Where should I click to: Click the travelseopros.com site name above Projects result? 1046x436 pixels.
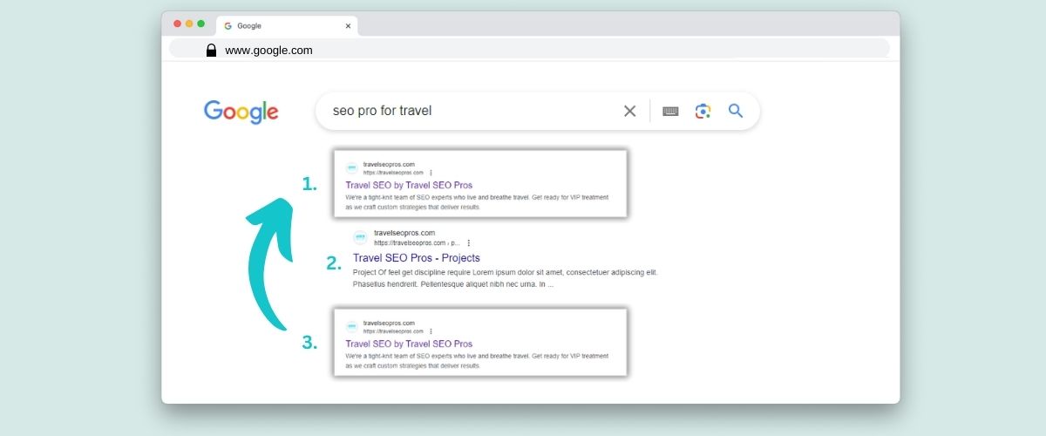click(404, 233)
